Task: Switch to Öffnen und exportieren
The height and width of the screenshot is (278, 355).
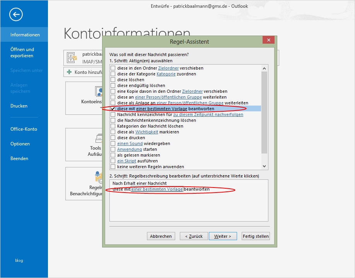Action: point(22,52)
